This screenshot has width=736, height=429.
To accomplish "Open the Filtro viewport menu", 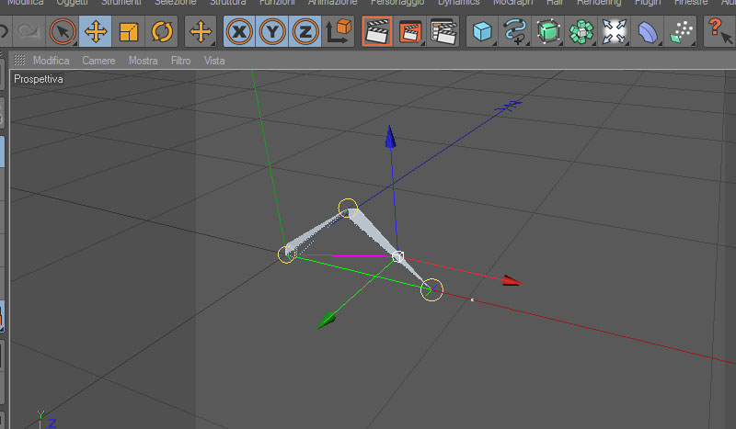I will click(x=180, y=61).
